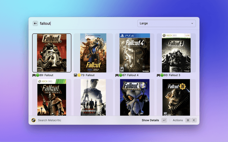Select the original Fallout game cover
The image size is (228, 142).
point(52,53)
